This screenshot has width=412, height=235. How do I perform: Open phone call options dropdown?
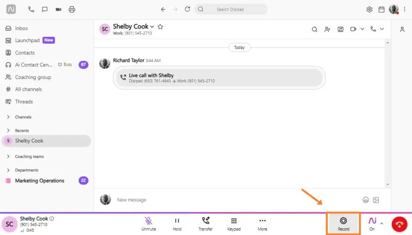click(382, 29)
